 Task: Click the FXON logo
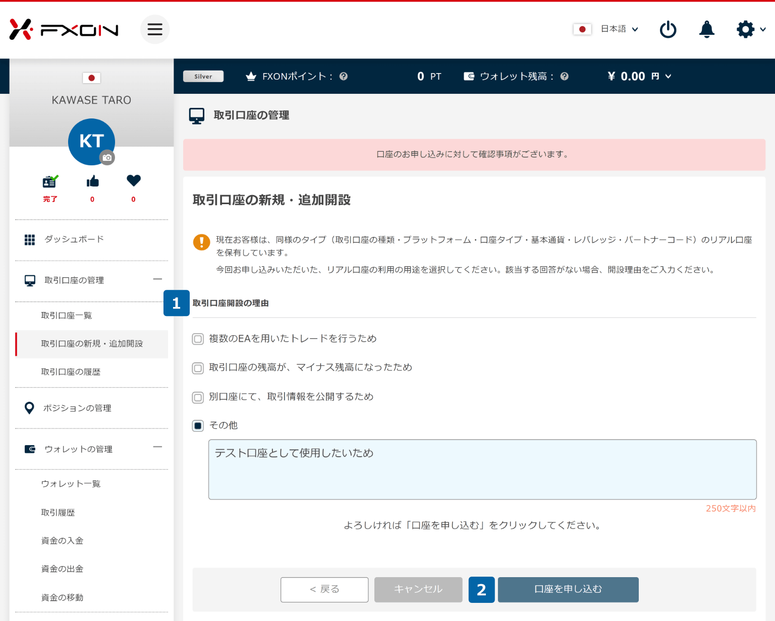point(64,29)
